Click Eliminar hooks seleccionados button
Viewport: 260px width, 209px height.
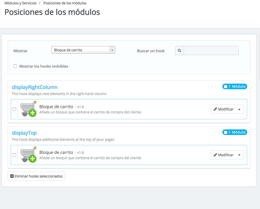tap(36, 176)
